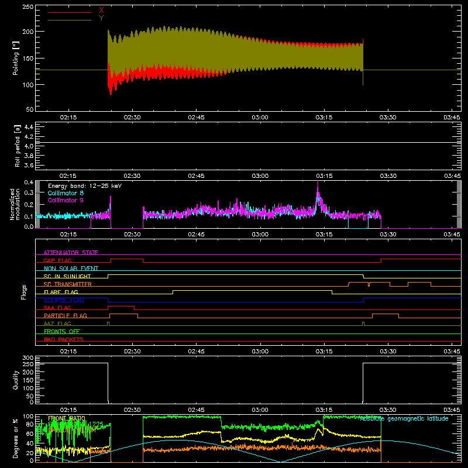Click the 0.4 tick on modulation axis
The image size is (468, 468).
click(x=29, y=183)
